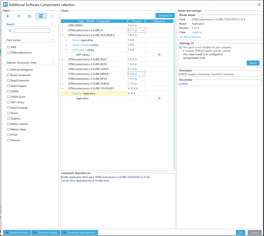Toggle Show/hide details
The width and height of the screenshot is (264, 236).
point(46,233)
